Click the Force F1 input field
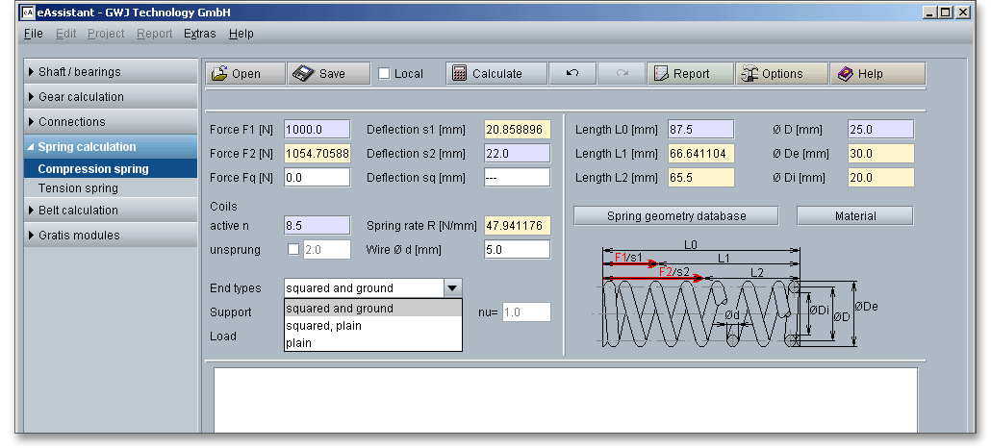Viewport: 991px width, 448px height. click(x=317, y=130)
